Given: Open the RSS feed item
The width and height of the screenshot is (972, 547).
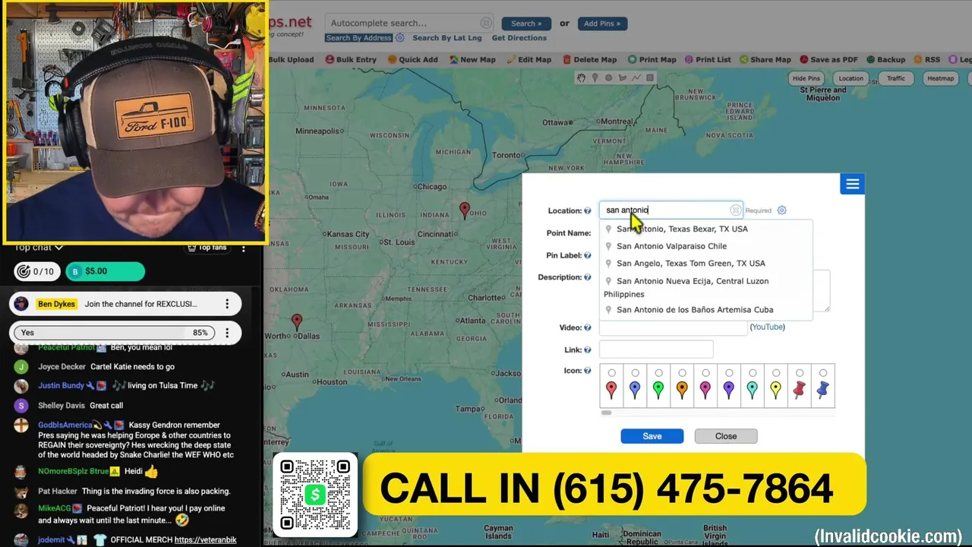Looking at the screenshot, I should [926, 59].
